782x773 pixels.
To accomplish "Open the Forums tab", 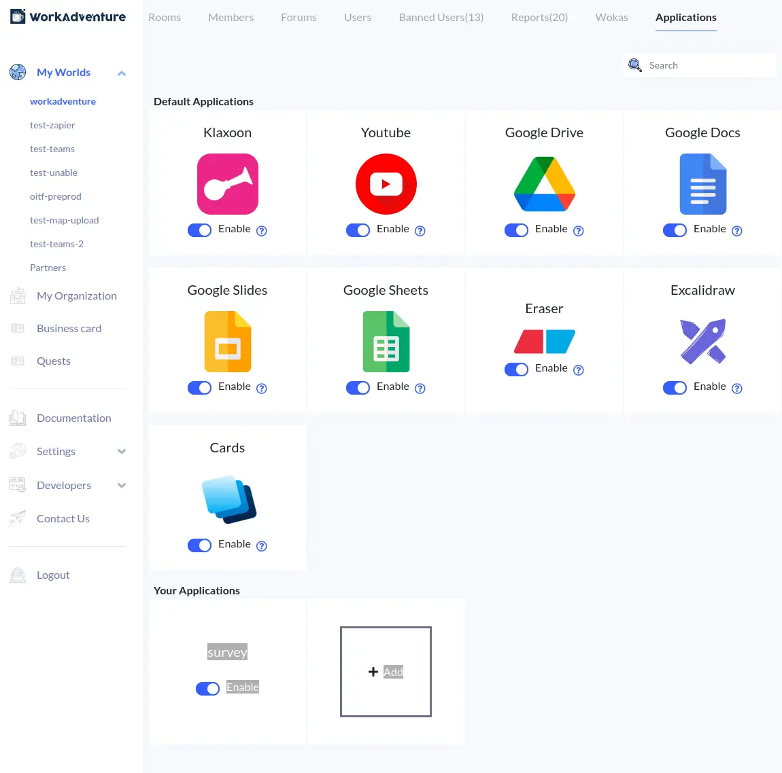I will pyautogui.click(x=299, y=18).
